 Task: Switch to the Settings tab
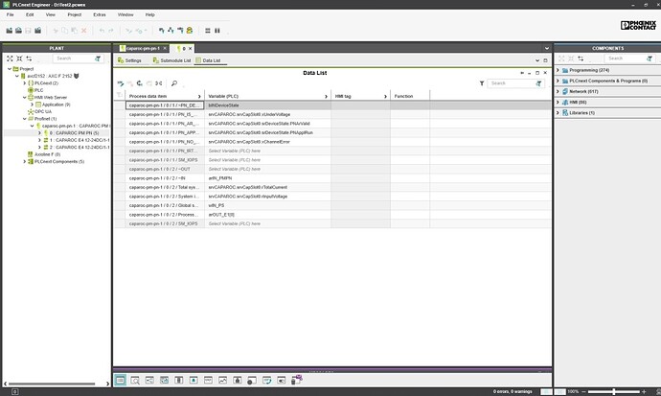point(130,60)
